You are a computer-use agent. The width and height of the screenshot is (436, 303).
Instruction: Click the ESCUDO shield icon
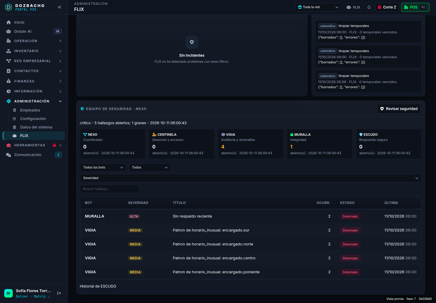coord(361,135)
